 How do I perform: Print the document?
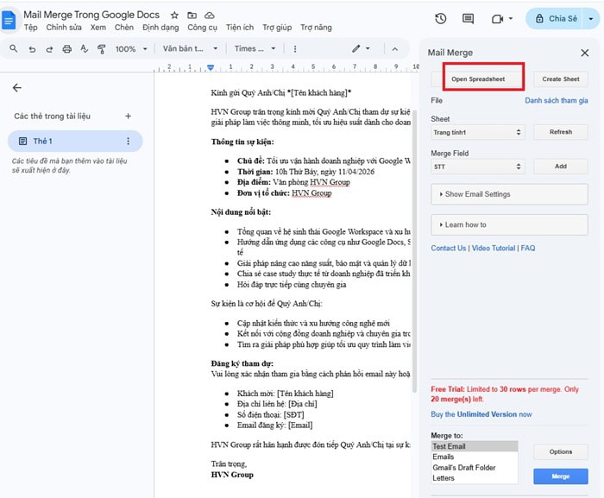(67, 49)
